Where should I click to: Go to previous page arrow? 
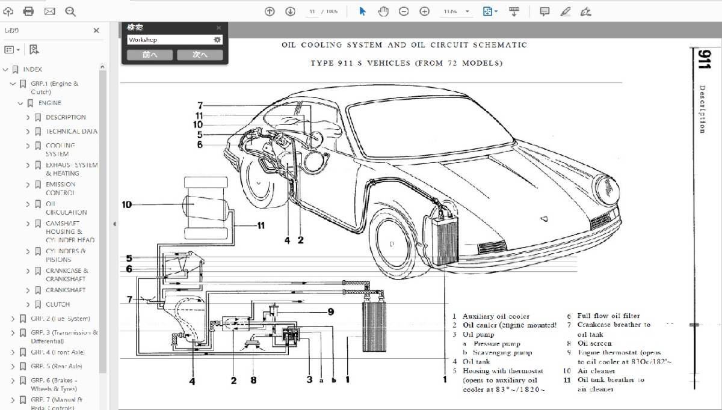tap(270, 11)
